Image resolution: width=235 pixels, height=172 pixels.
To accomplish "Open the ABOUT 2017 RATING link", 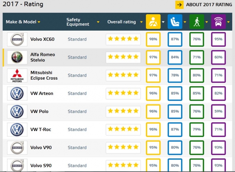I will [x=209, y=5].
